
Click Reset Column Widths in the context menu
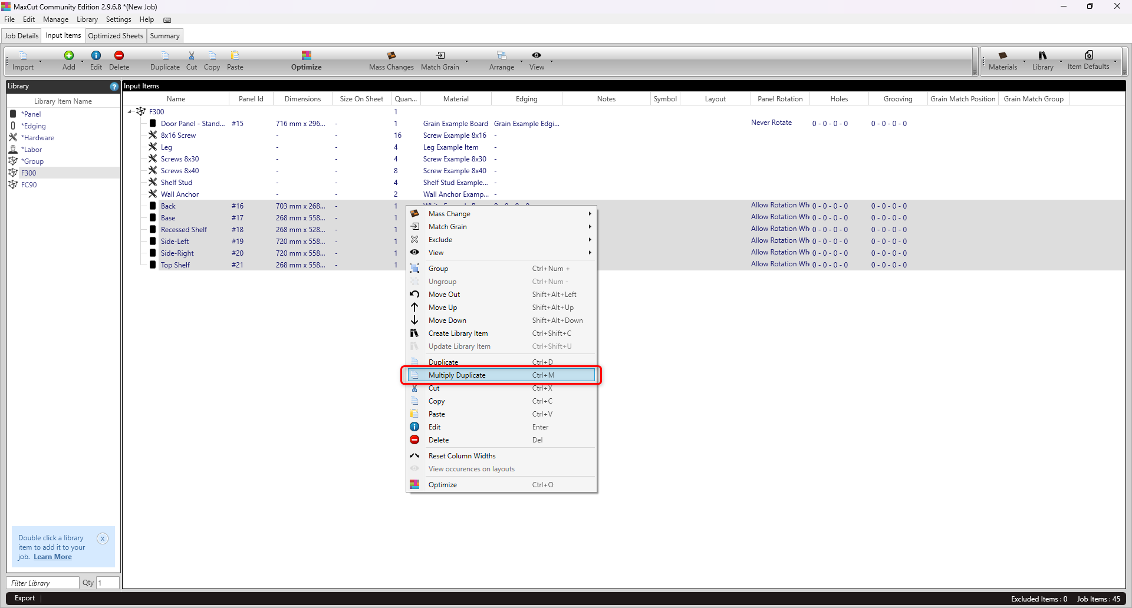point(501,456)
